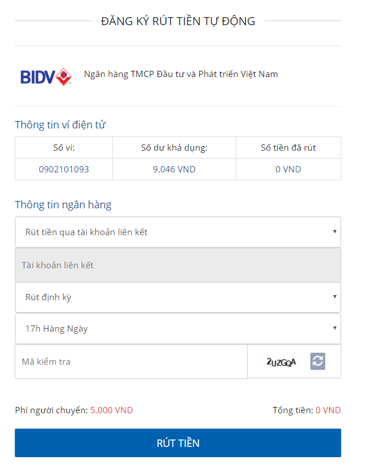The width and height of the screenshot is (368, 476).
Task: Click the 'Tài khoản liên kết' field
Action: (177, 265)
